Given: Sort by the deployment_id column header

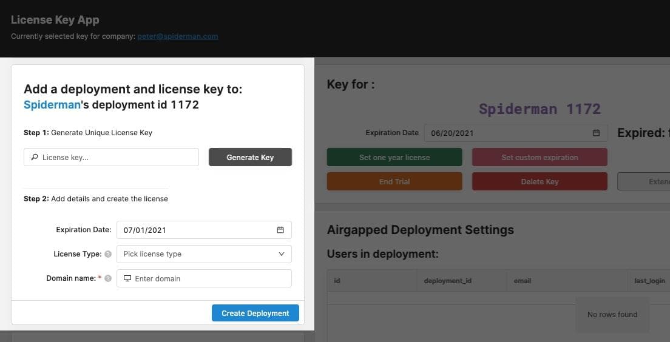Looking at the screenshot, I should [447, 281].
